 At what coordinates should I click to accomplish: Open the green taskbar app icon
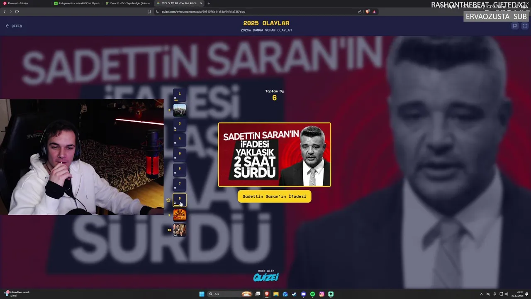pyautogui.click(x=331, y=294)
